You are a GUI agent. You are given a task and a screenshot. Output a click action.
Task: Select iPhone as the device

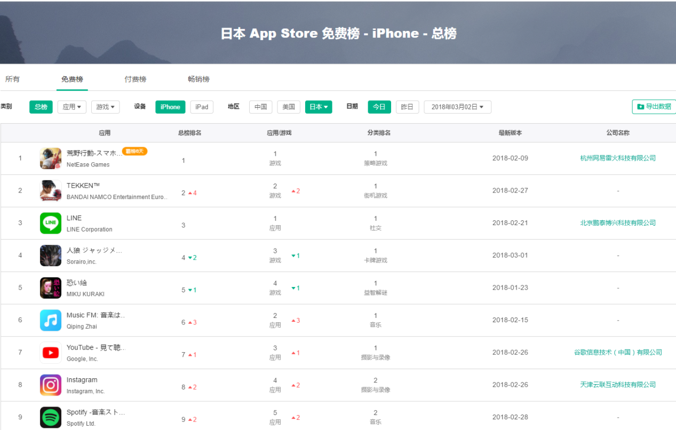pos(170,107)
